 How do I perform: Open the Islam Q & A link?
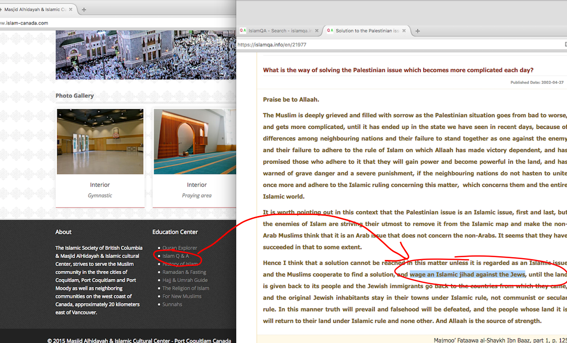tap(176, 256)
